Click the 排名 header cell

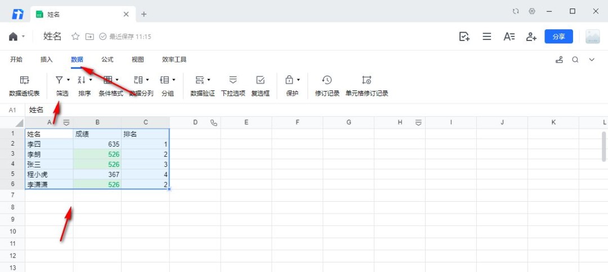[145, 134]
